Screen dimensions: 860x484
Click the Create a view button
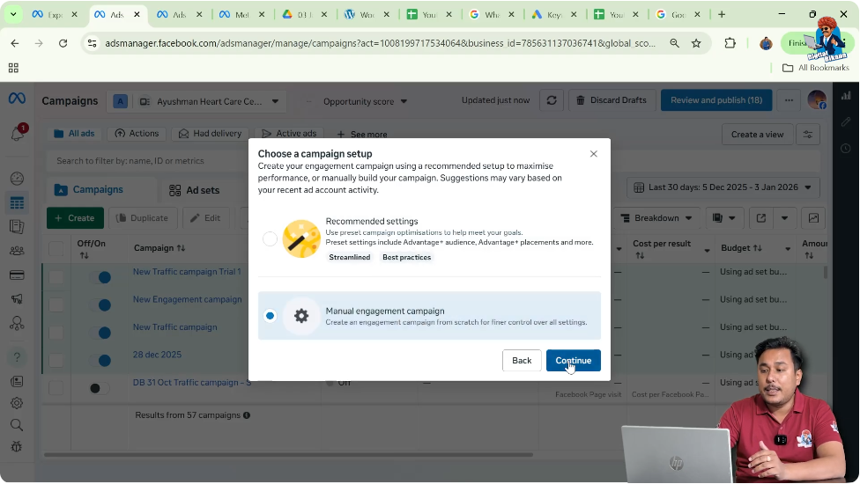pos(758,134)
